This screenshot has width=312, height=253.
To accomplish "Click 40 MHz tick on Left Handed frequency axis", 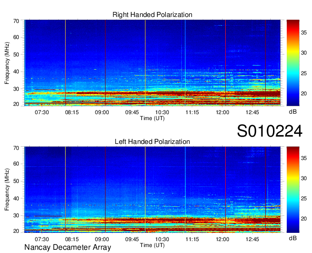I will [16, 198].
